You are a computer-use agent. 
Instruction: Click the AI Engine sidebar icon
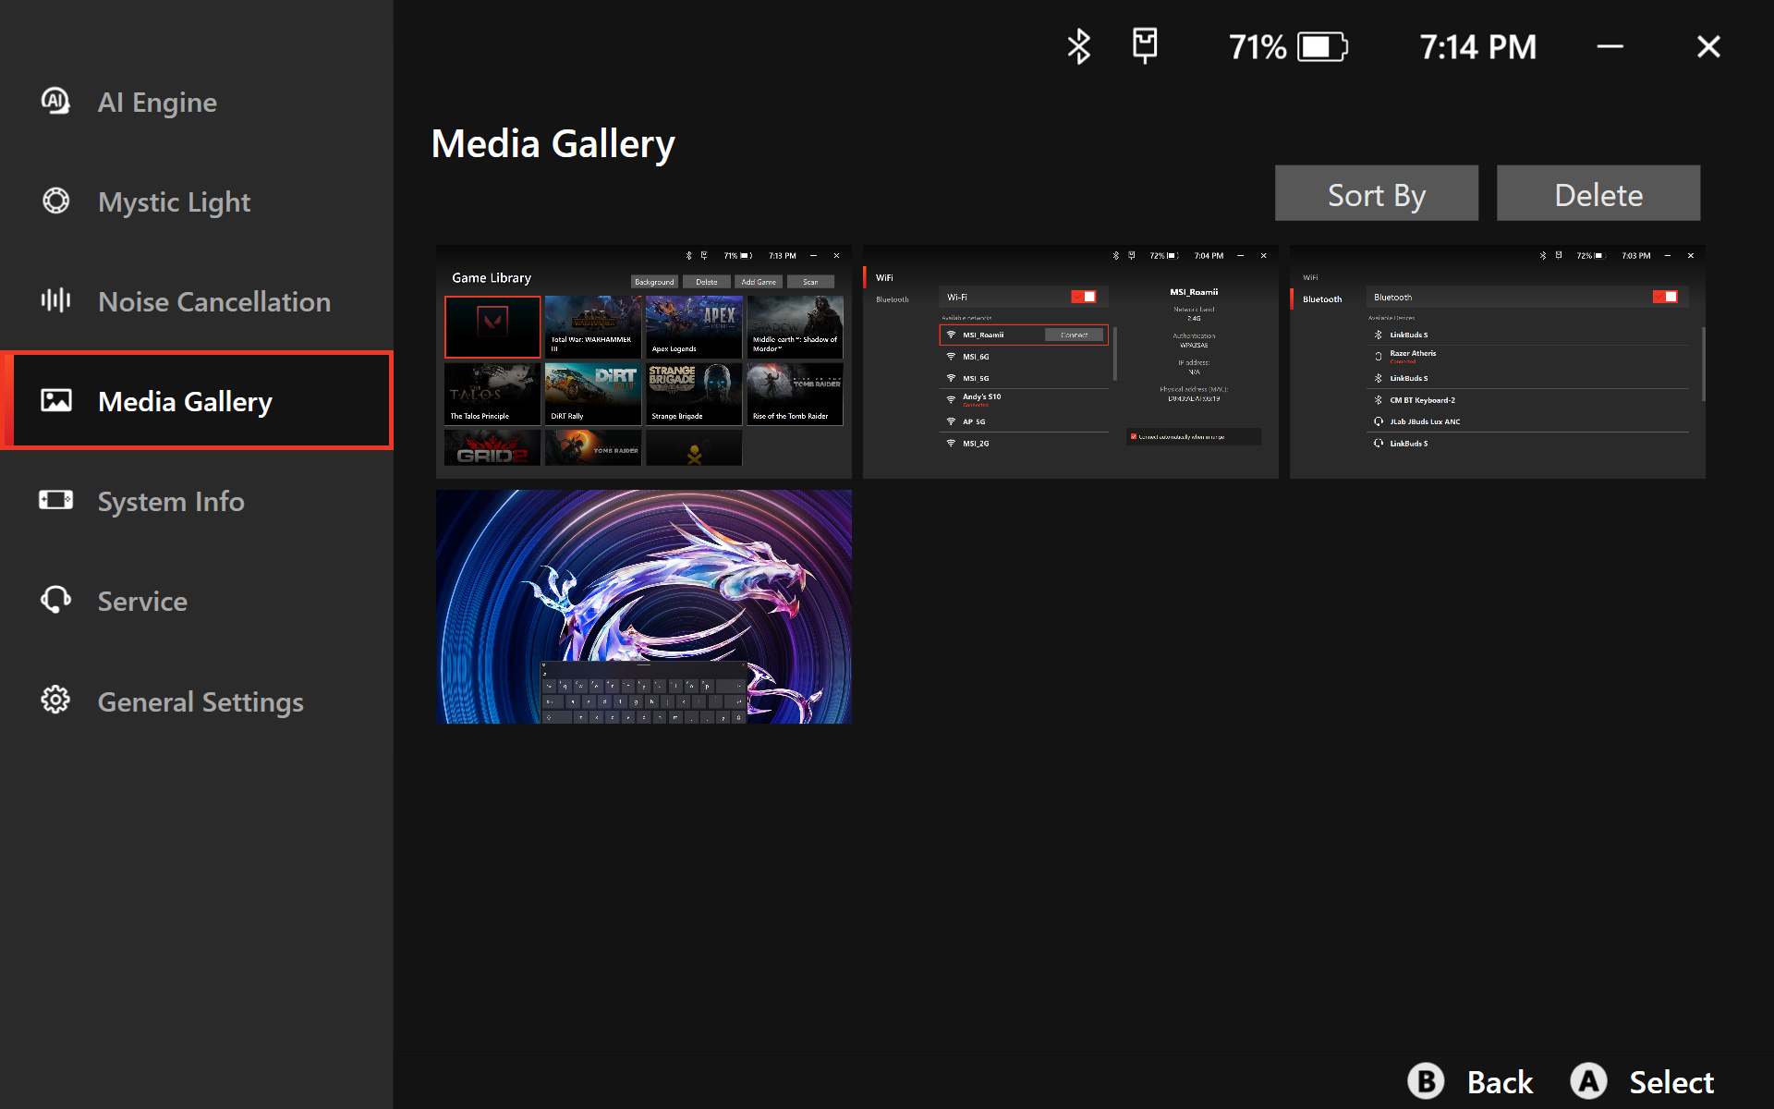[55, 101]
